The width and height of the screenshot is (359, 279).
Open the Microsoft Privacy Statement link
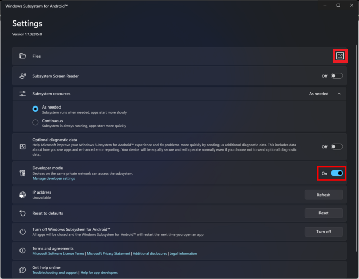point(108,253)
